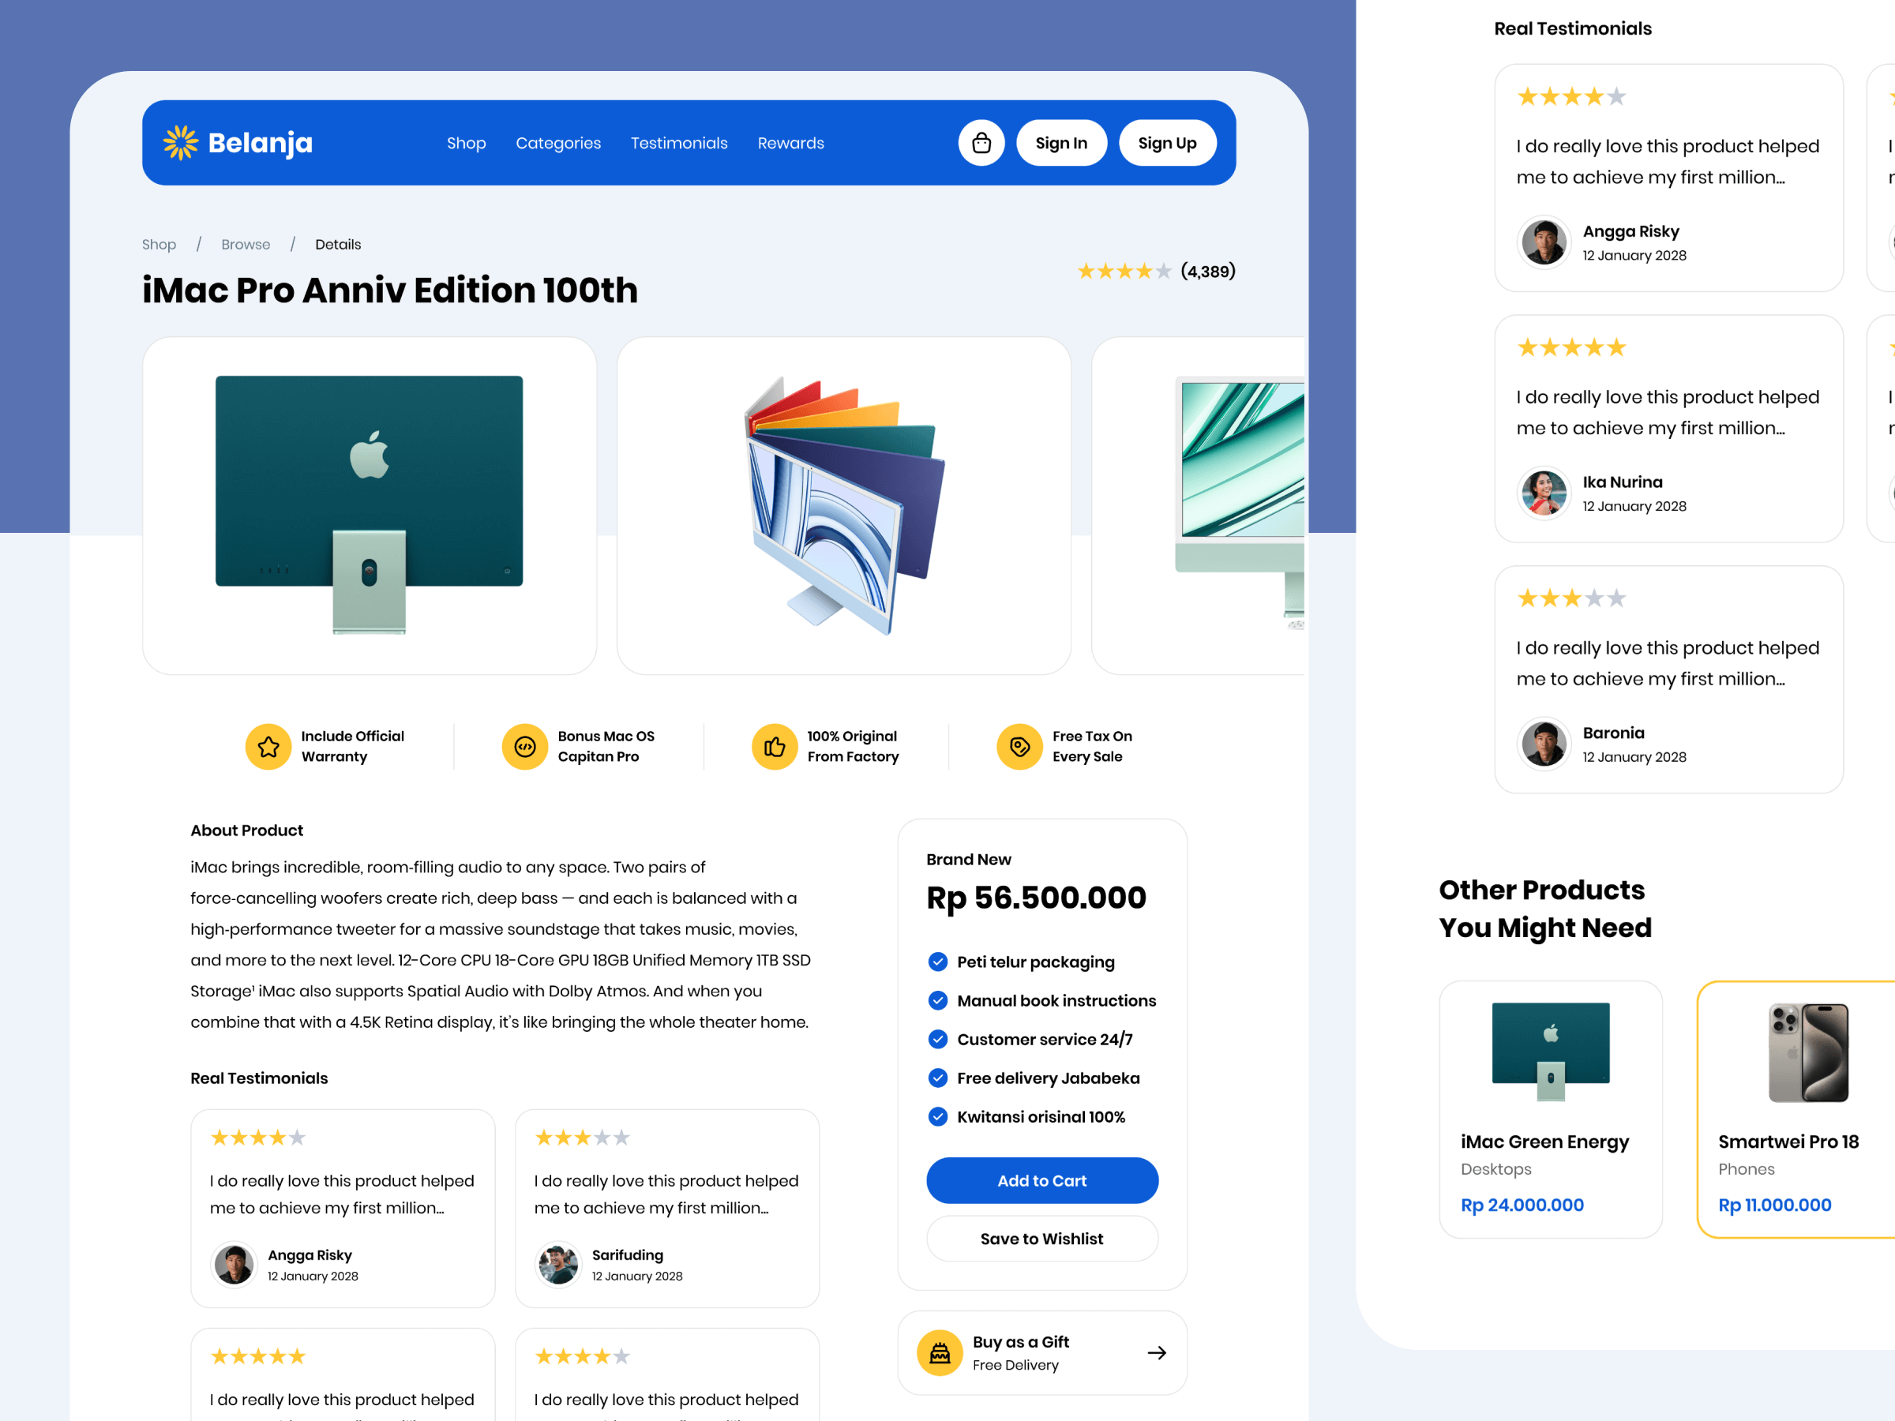The height and width of the screenshot is (1421, 1895).
Task: Click the Kwitansi orisinal 100% checkmark
Action: coord(937,1117)
